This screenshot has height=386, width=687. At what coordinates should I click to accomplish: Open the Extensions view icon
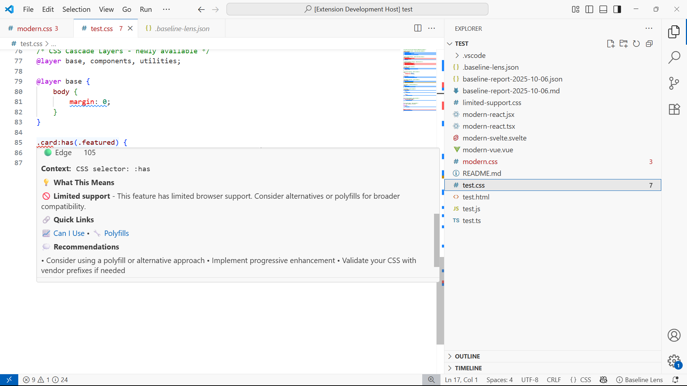point(674,109)
